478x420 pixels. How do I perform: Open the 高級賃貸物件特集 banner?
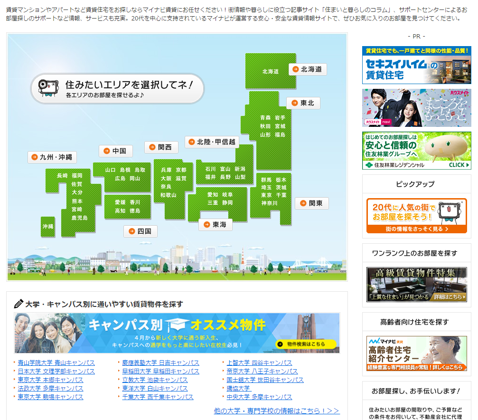click(416, 285)
